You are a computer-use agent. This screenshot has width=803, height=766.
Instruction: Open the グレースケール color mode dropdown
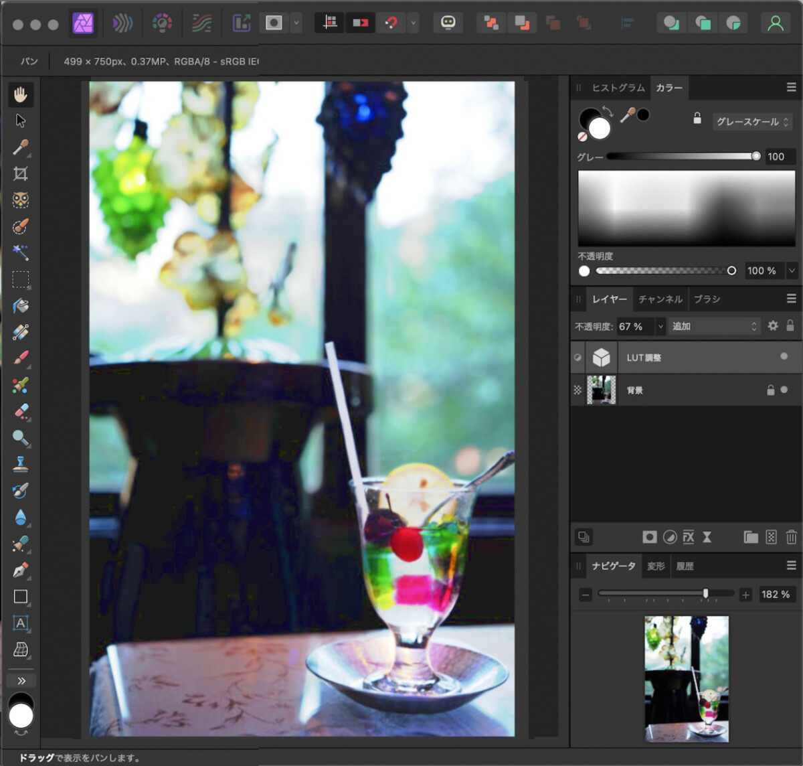tap(753, 122)
